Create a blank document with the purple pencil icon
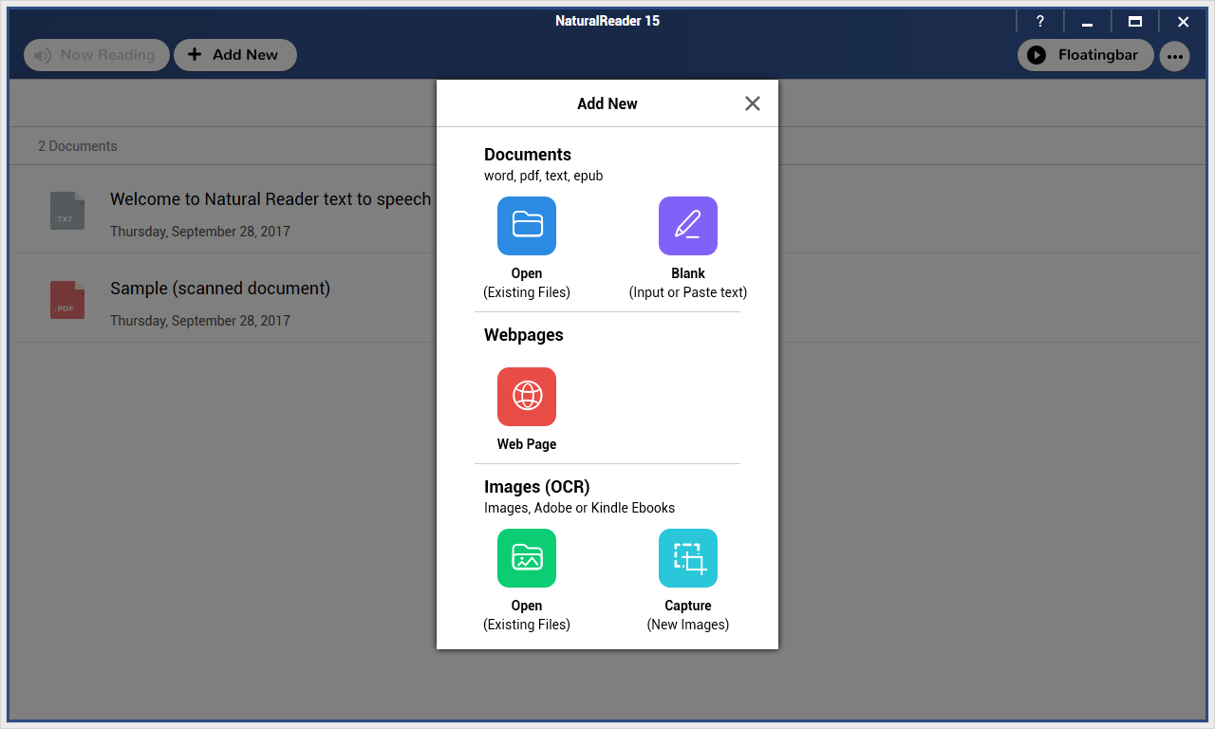 [x=688, y=226]
